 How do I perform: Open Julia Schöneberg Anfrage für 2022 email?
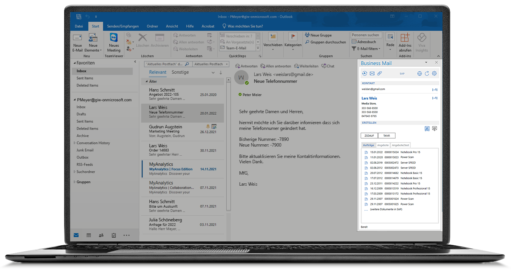click(182, 224)
